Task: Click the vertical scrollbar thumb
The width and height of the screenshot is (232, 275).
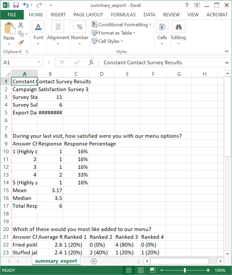Action: (228, 117)
